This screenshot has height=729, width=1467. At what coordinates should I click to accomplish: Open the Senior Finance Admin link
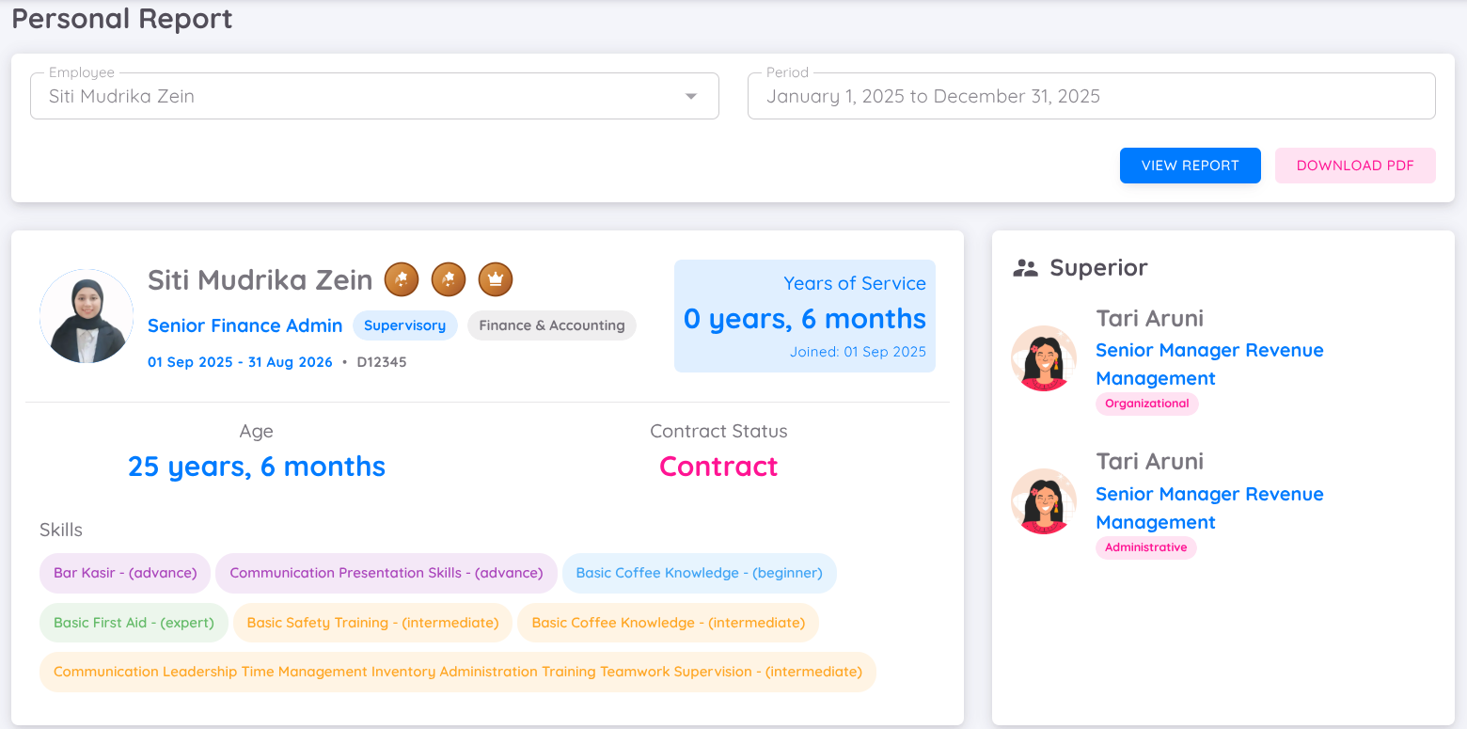tap(244, 325)
